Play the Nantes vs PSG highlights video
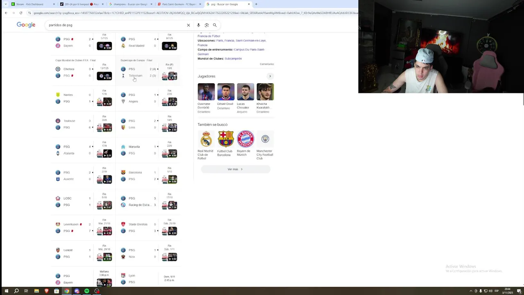The height and width of the screenshot is (295, 524). click(104, 102)
